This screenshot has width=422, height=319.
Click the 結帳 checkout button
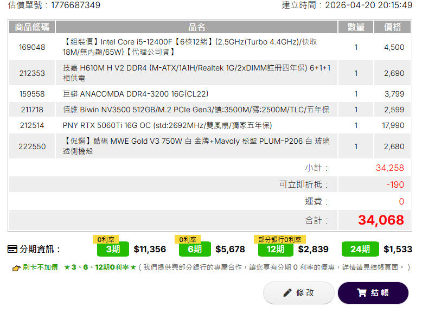(x=373, y=293)
